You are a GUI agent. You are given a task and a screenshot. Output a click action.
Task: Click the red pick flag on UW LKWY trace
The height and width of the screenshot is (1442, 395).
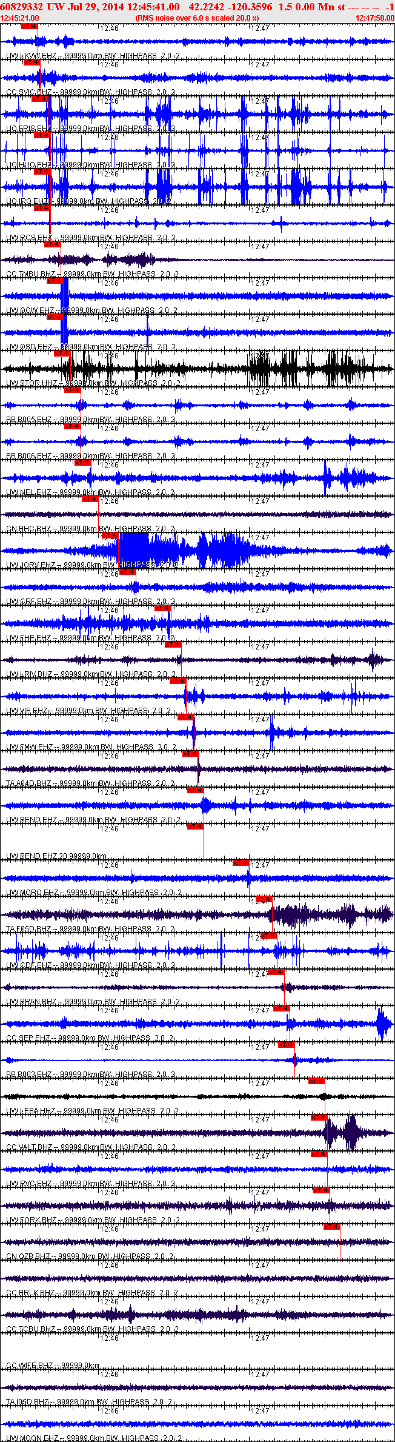(28, 26)
